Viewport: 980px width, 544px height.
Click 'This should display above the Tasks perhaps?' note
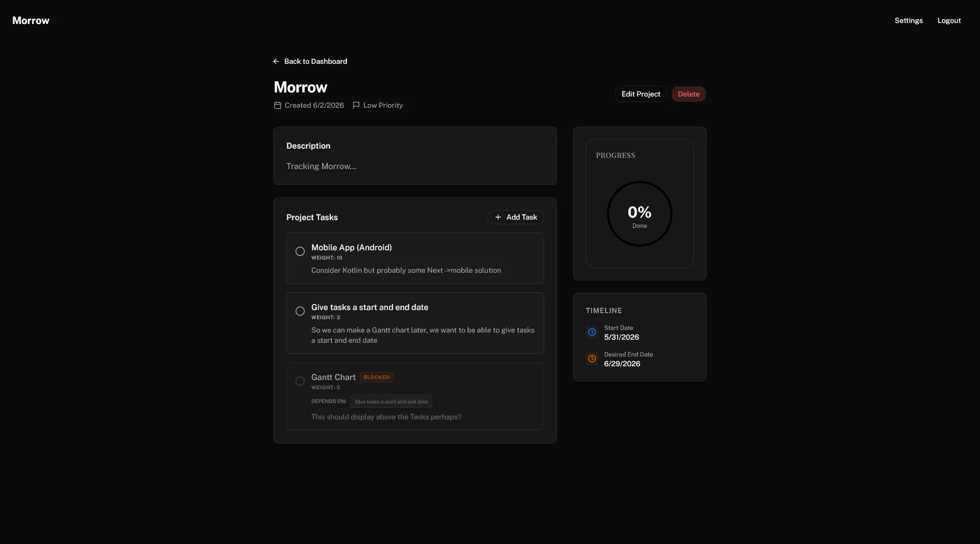[386, 417]
